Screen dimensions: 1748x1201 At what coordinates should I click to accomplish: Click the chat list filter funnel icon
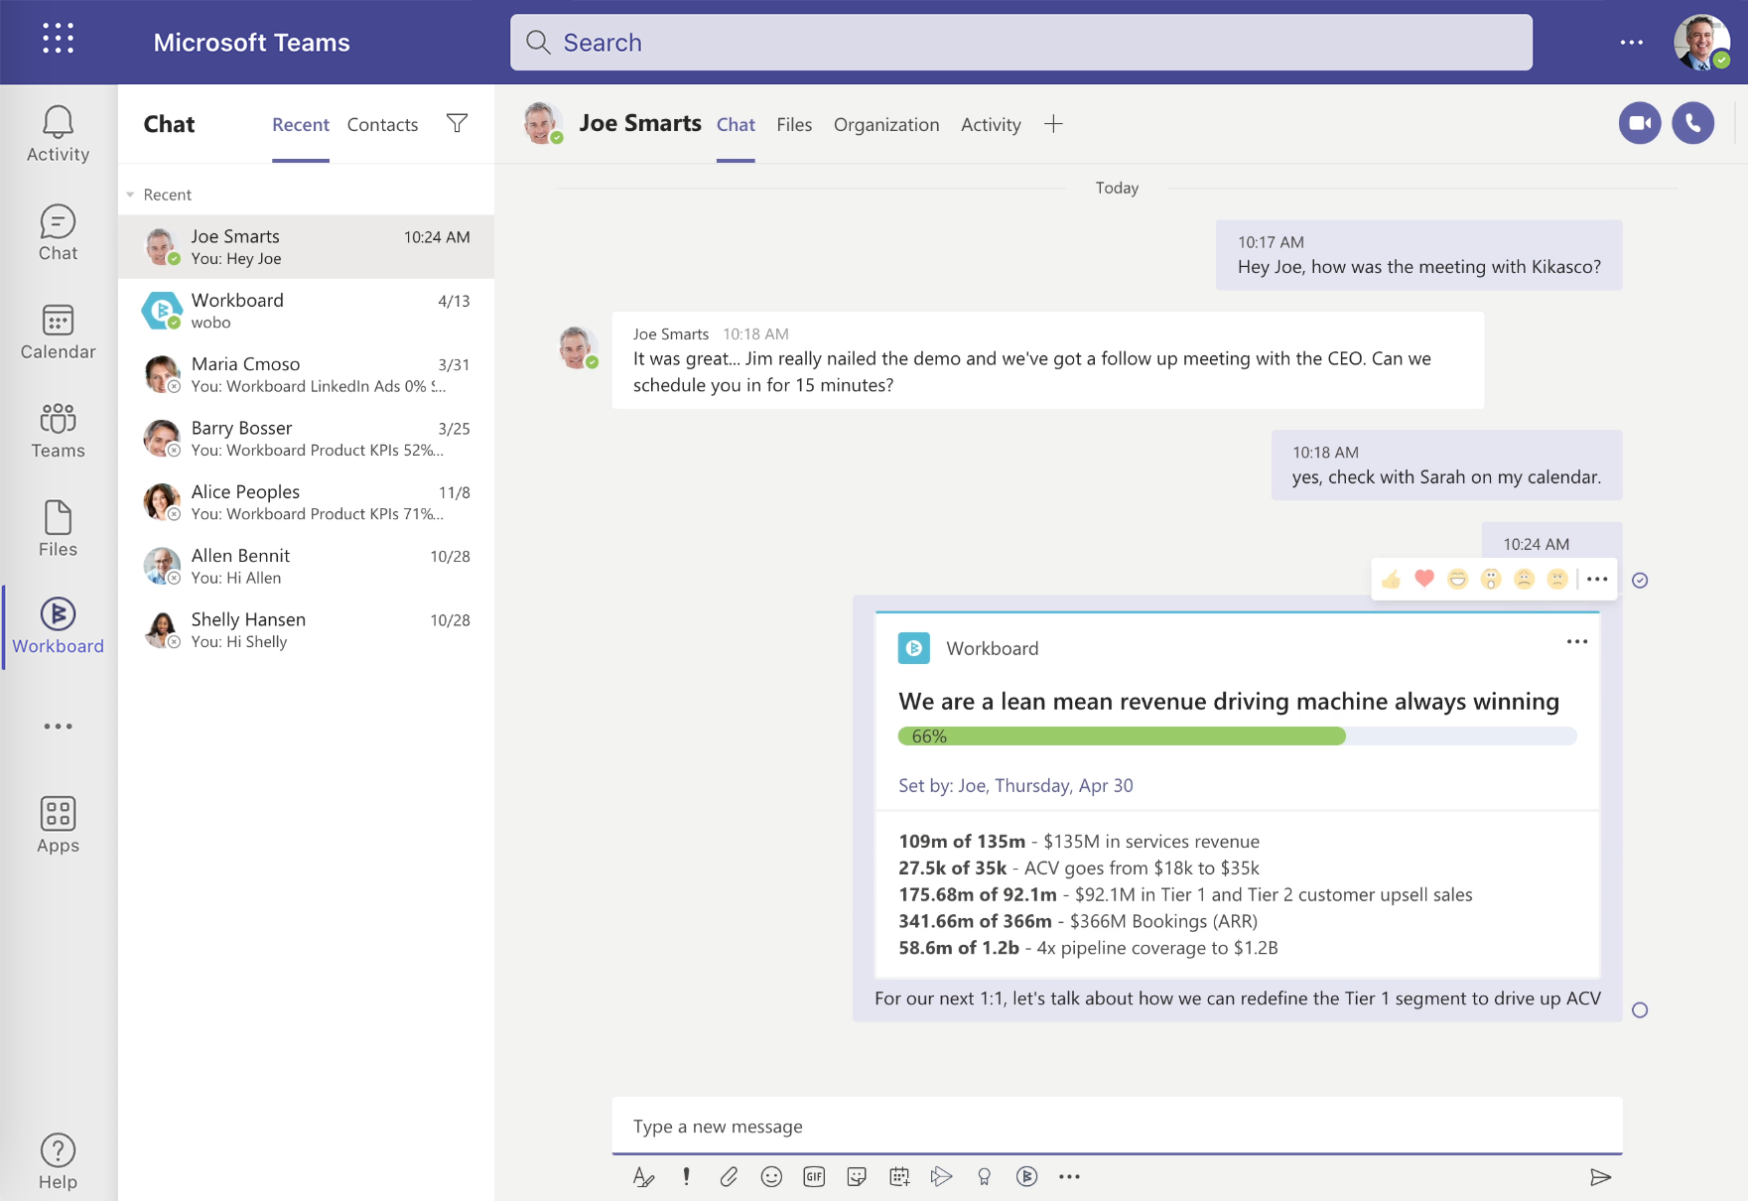click(457, 123)
